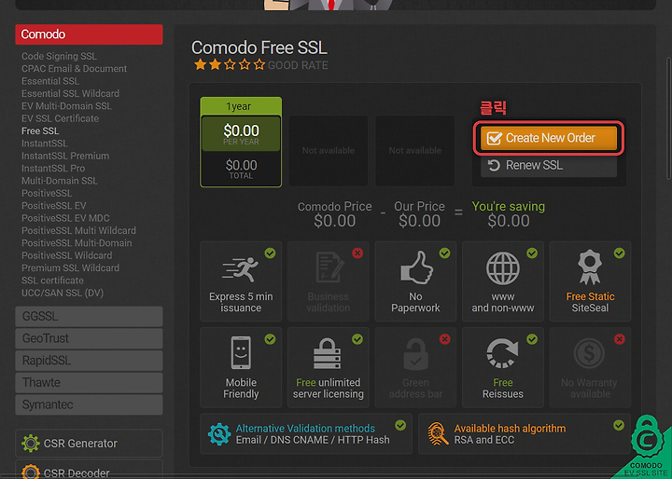Open Code Signing SSL link
Image resolution: width=672 pixels, height=479 pixels.
(x=59, y=56)
